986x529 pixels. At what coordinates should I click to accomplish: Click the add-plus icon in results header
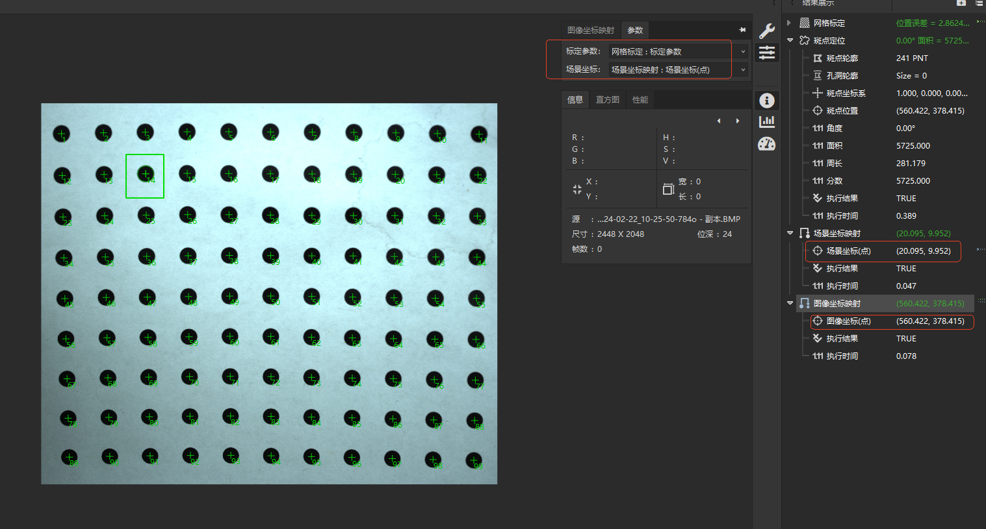[961, 3]
